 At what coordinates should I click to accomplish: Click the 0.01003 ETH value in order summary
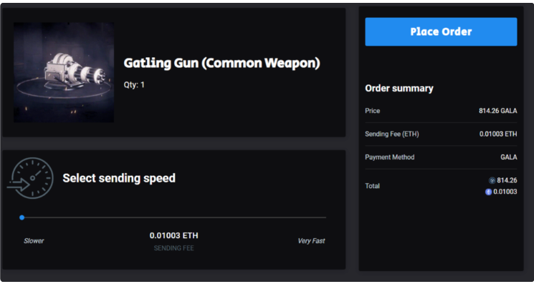498,134
